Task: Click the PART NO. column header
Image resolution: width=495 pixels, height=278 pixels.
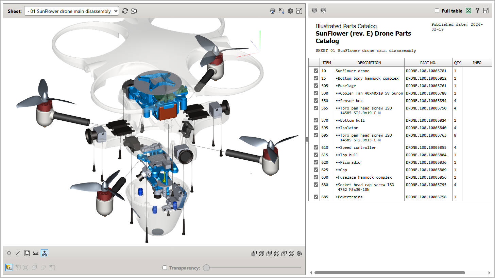Action: coord(428,63)
